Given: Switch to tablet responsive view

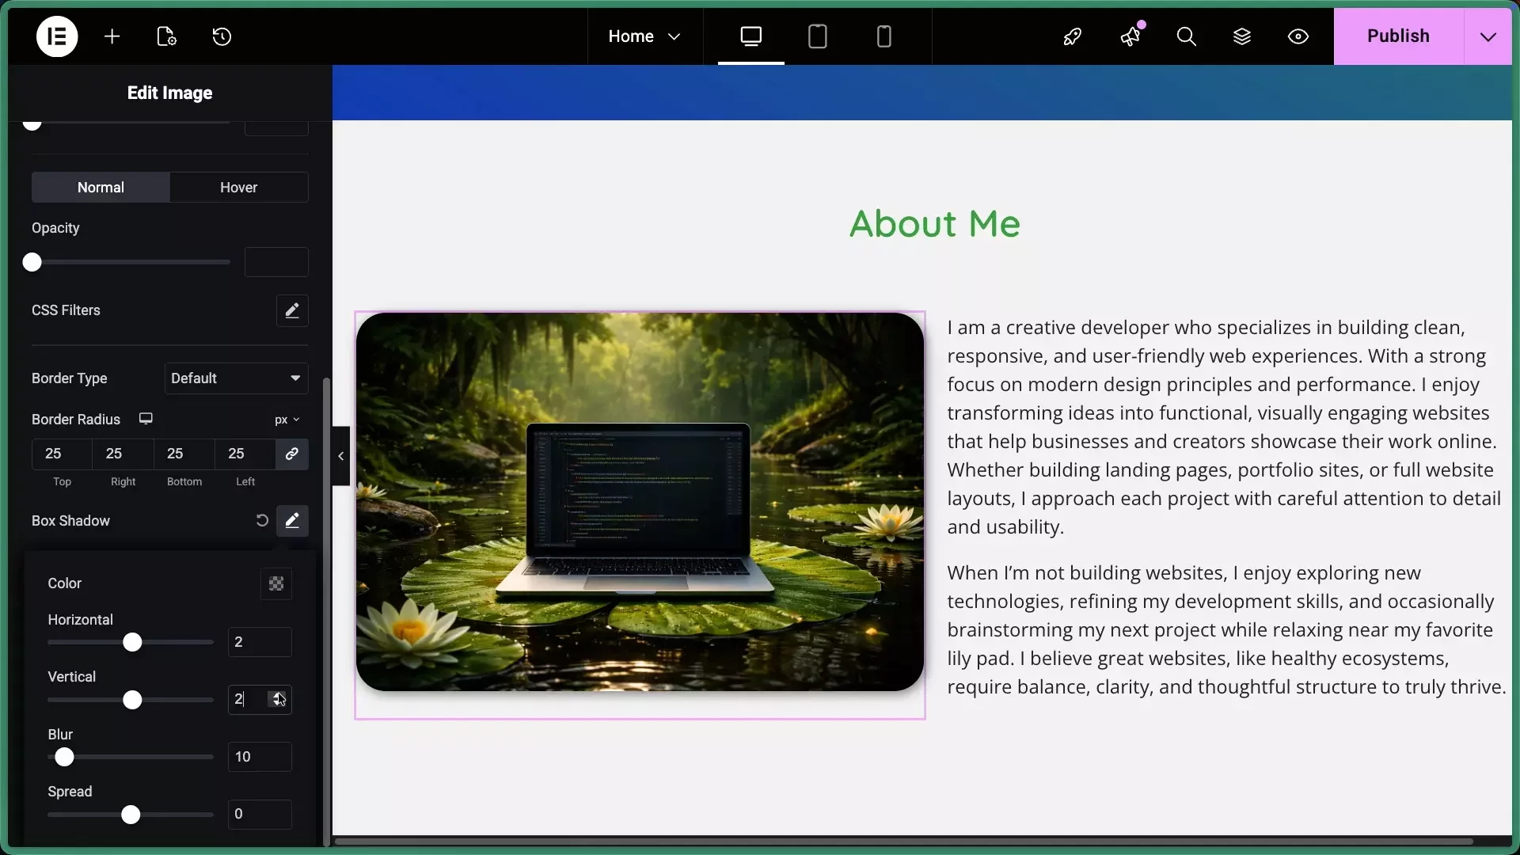Looking at the screenshot, I should 818,36.
